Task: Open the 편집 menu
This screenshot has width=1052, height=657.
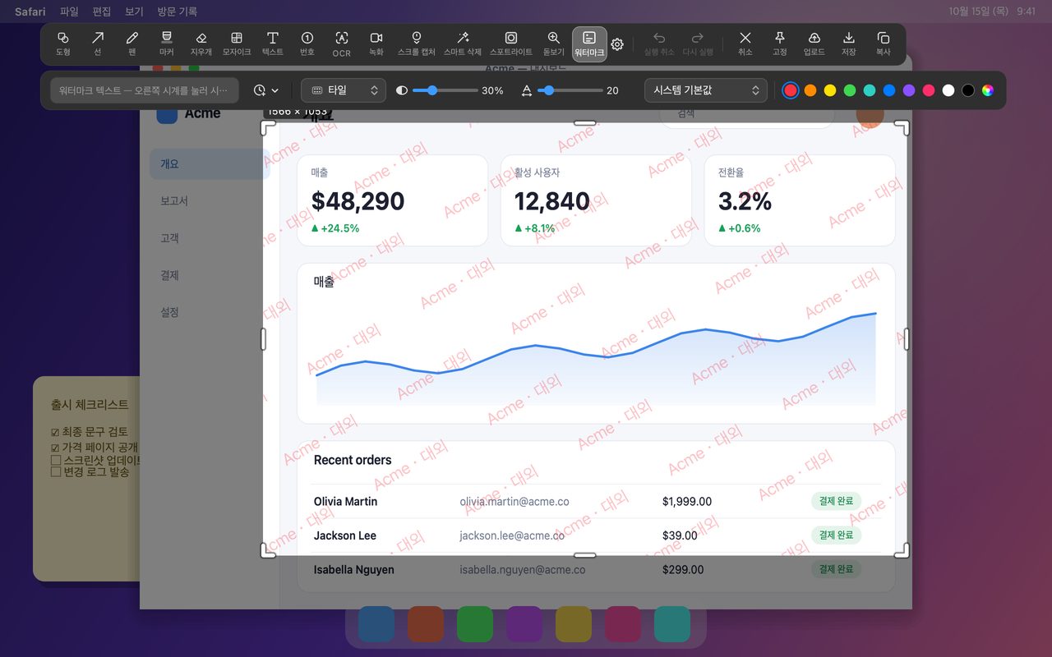Action: (102, 11)
